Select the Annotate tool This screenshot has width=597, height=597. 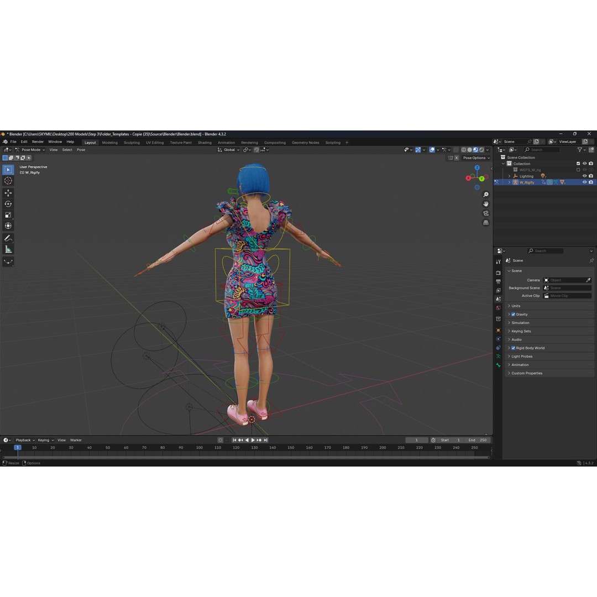pyautogui.click(x=8, y=238)
